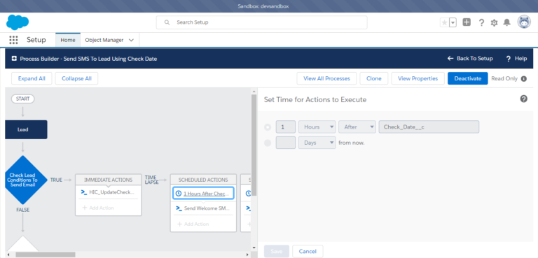Click the favorites star icon
Viewport: 538px width, 258px height.
(x=444, y=22)
